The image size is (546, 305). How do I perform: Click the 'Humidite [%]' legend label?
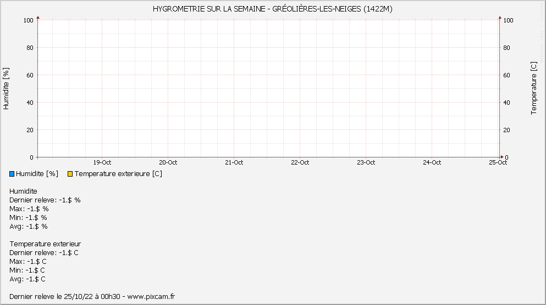click(37, 174)
